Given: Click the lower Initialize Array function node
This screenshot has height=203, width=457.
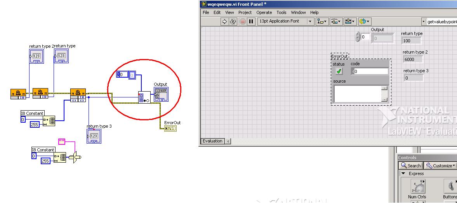Looking at the screenshot, I should [x=60, y=157].
